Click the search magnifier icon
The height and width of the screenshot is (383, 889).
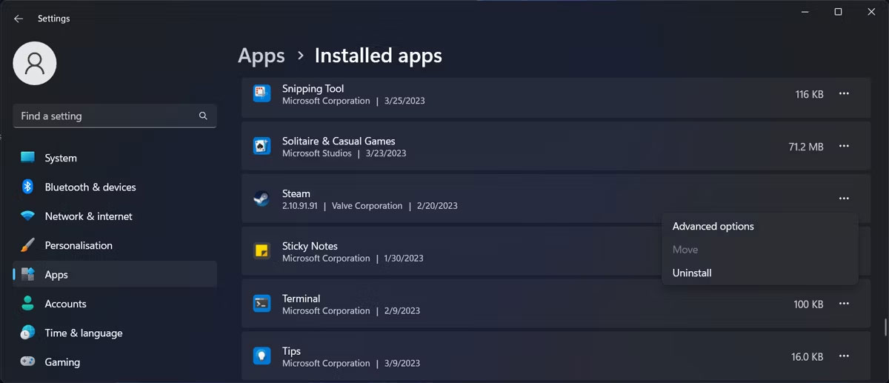203,116
